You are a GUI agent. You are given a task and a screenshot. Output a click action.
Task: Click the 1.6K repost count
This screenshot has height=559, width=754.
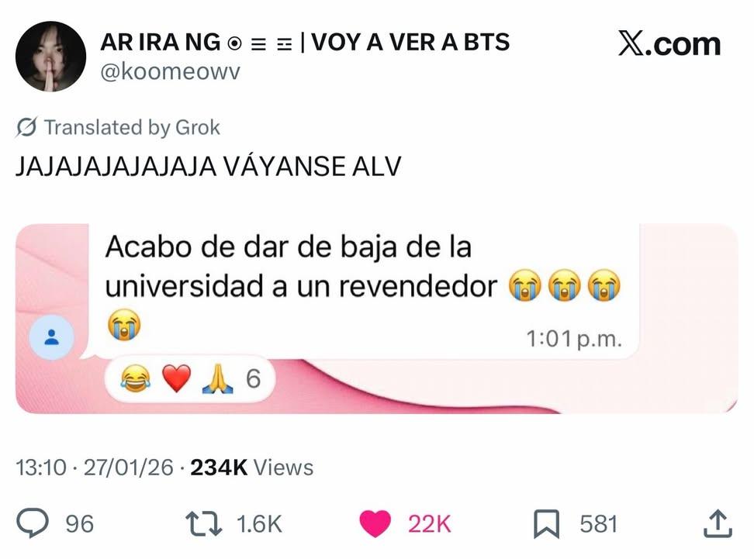259,523
